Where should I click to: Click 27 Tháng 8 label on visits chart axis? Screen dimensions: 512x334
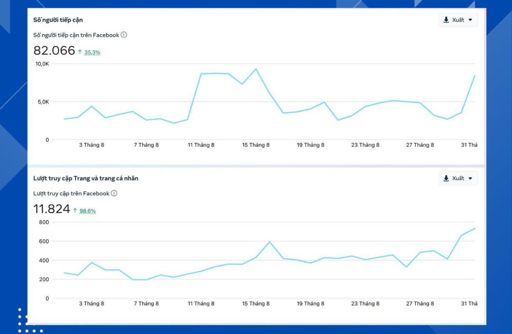pos(420,304)
